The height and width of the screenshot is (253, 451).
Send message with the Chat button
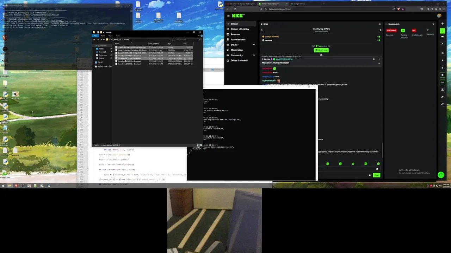pos(377,175)
